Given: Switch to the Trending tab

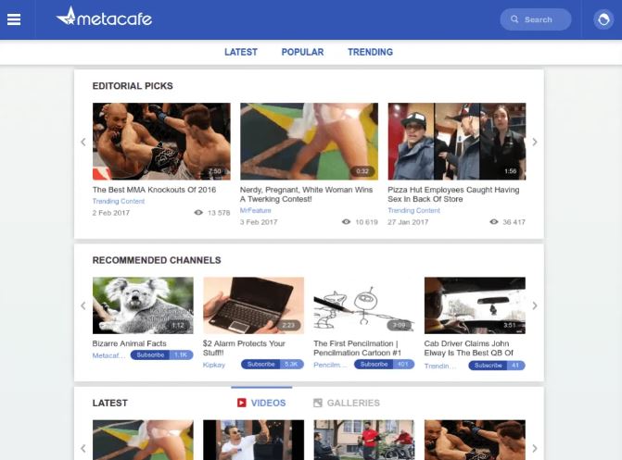Looking at the screenshot, I should pos(371,52).
